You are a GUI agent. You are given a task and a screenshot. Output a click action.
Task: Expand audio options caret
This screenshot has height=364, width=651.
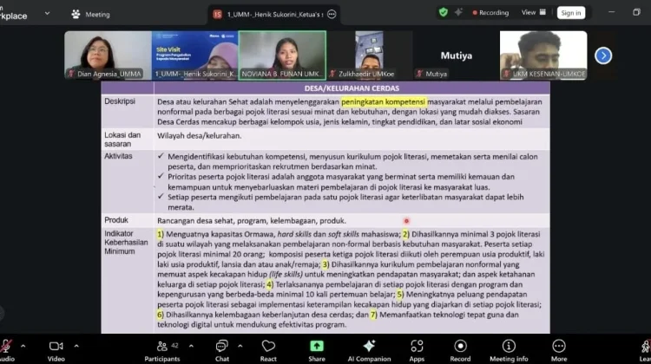23,346
